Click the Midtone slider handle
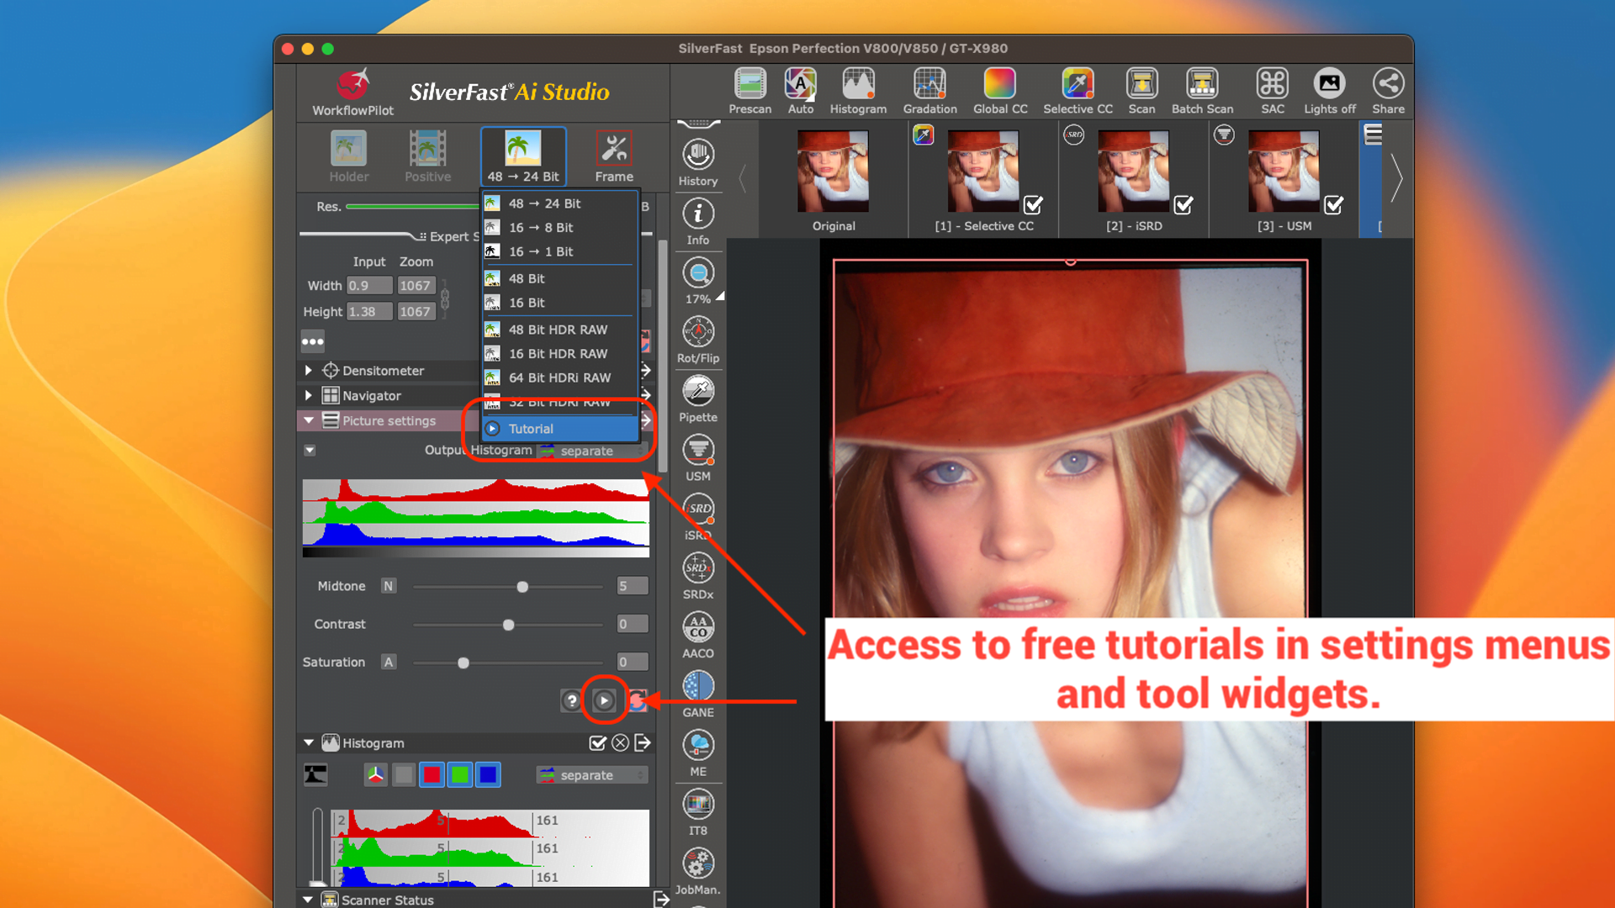Screen dimensions: 1615x908 coord(522,587)
